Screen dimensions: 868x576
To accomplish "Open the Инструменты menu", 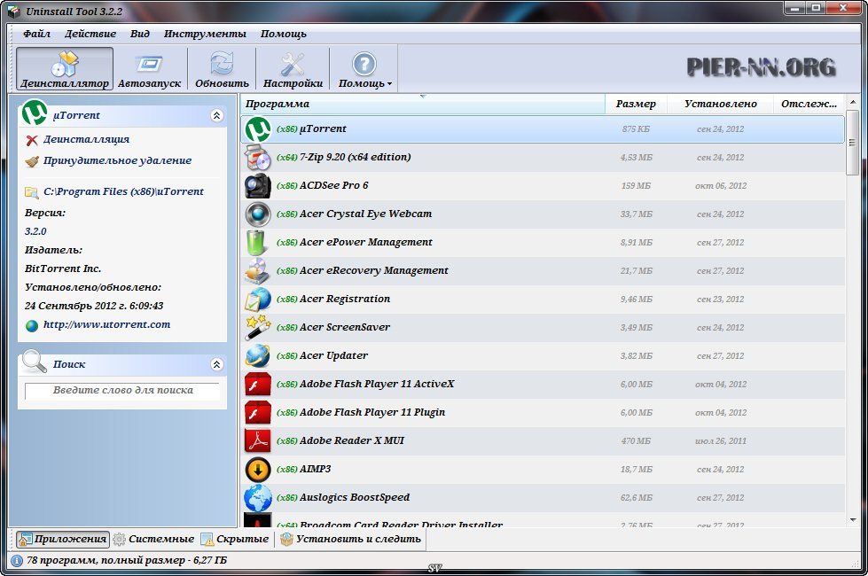I will (x=205, y=34).
